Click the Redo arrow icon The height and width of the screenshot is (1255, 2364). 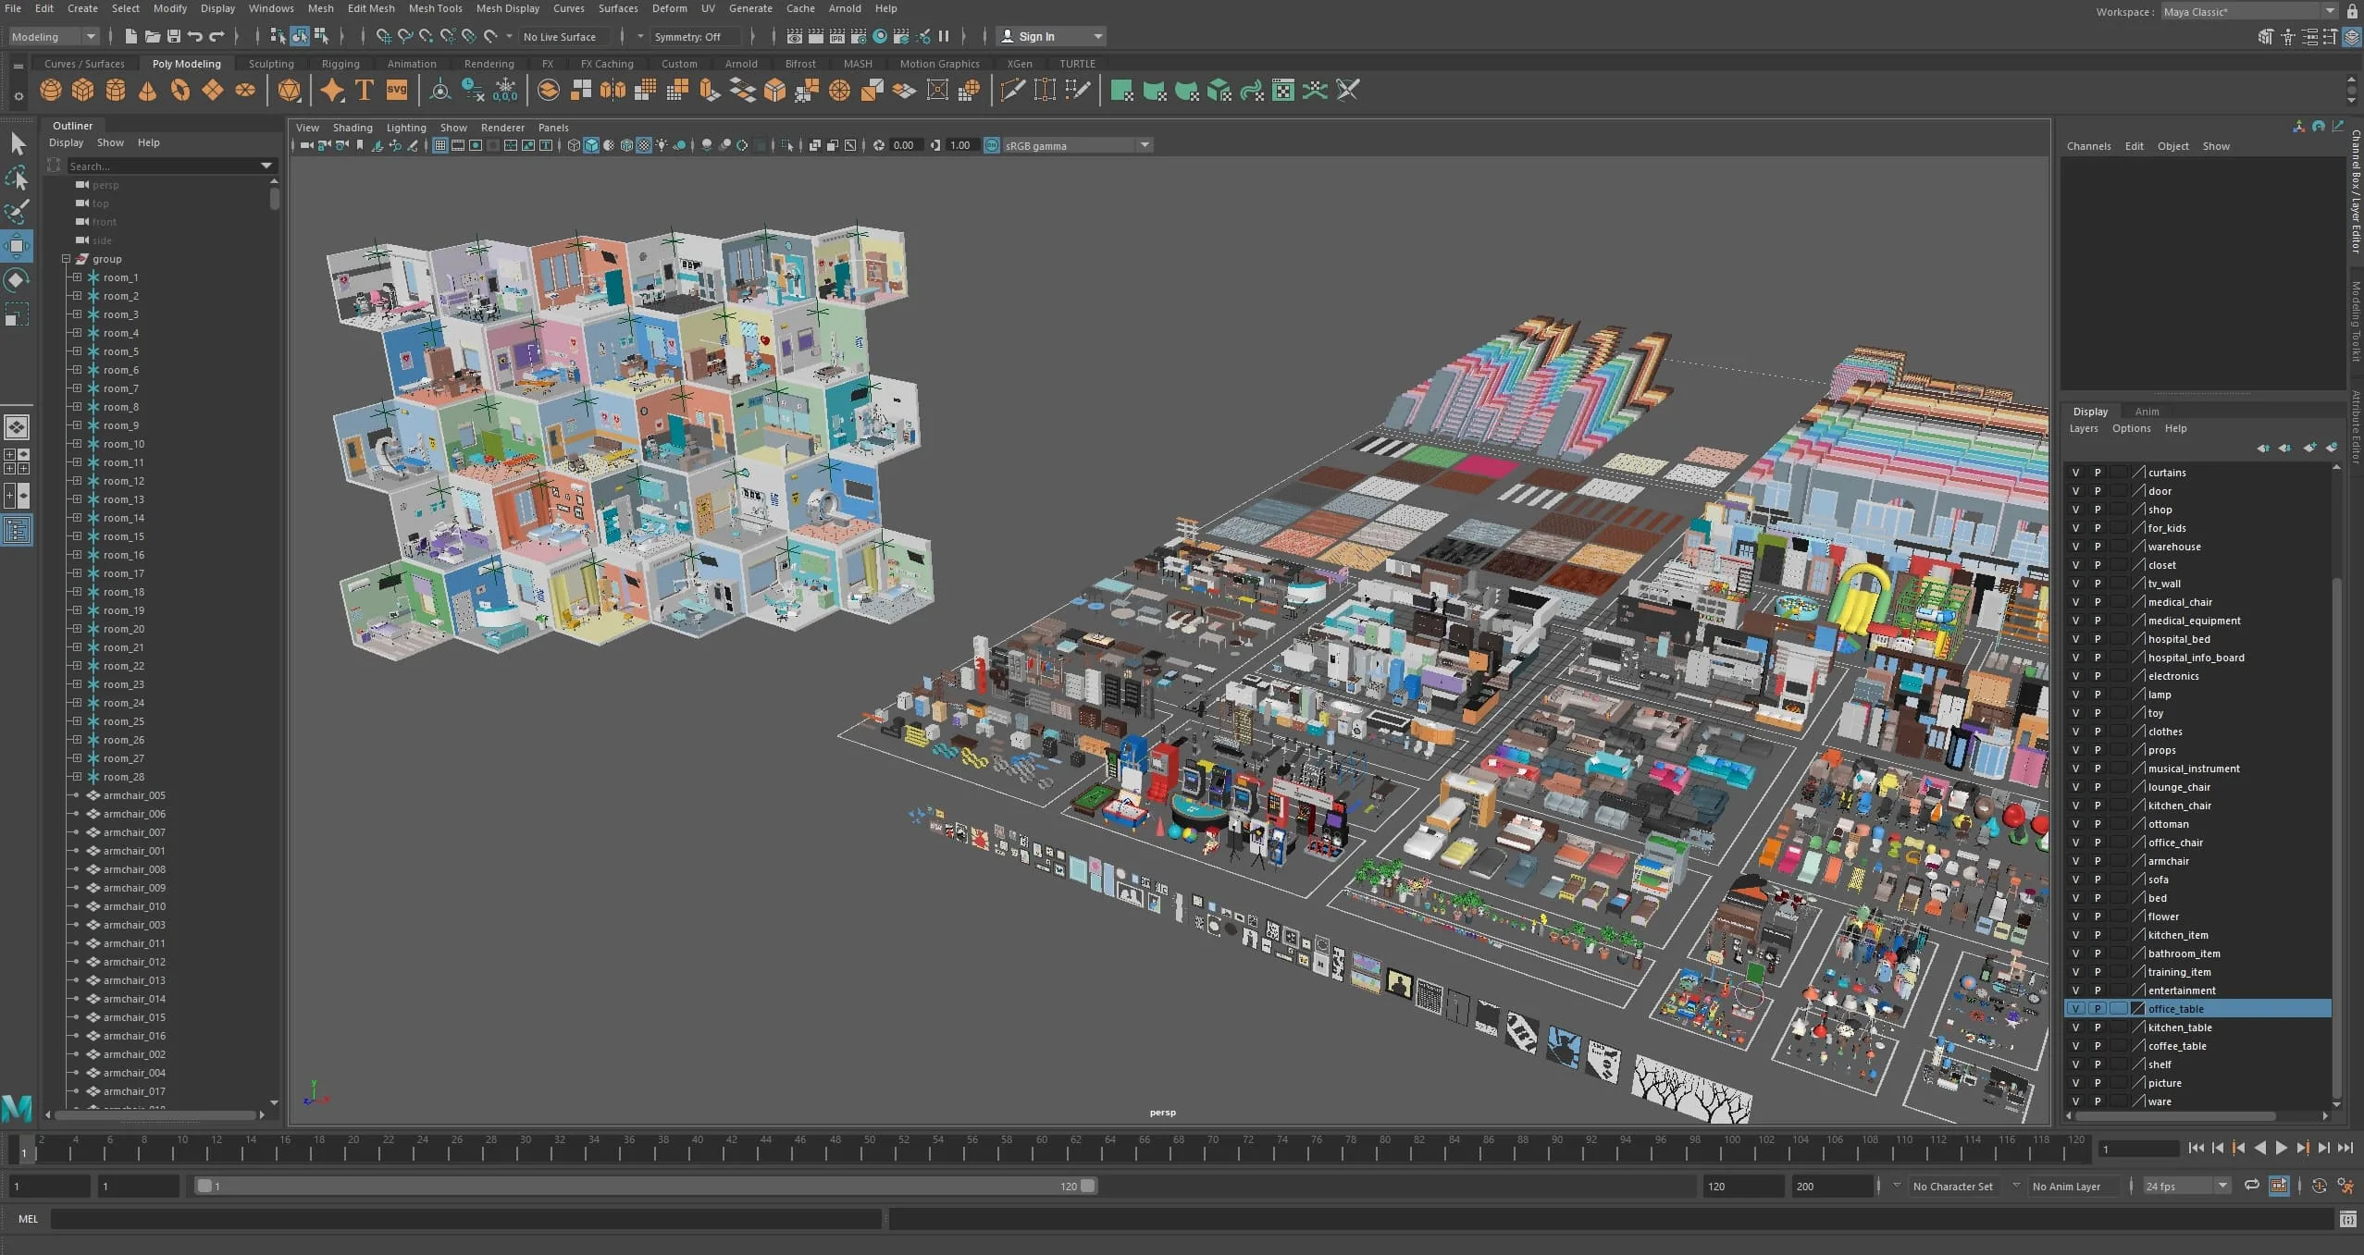click(x=217, y=36)
